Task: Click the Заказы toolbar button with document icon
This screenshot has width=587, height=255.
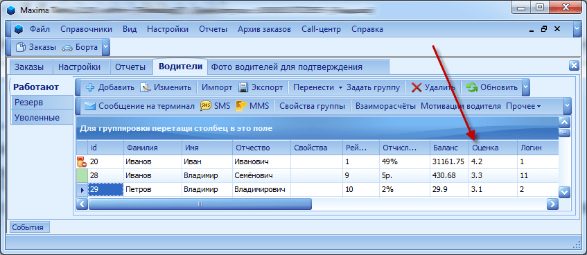Action: point(36,47)
